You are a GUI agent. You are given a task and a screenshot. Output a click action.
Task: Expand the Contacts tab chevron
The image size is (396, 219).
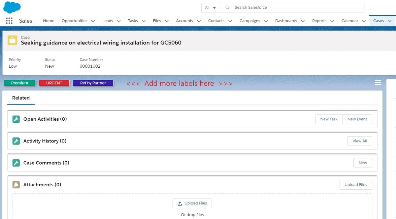230,21
